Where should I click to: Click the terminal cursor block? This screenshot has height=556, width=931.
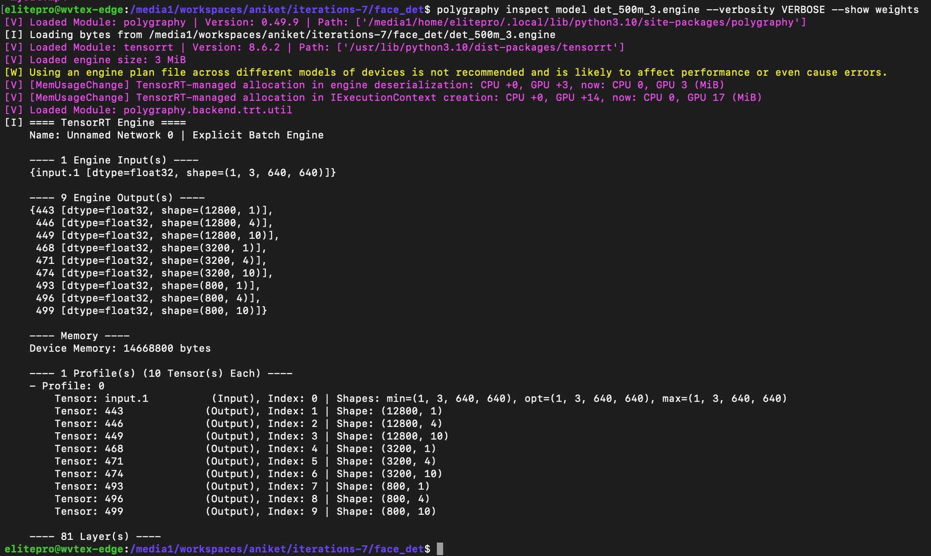[440, 549]
